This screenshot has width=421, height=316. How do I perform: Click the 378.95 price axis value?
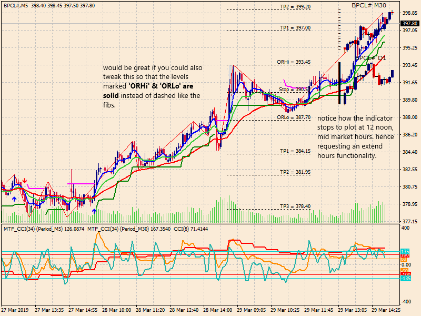tap(410, 204)
